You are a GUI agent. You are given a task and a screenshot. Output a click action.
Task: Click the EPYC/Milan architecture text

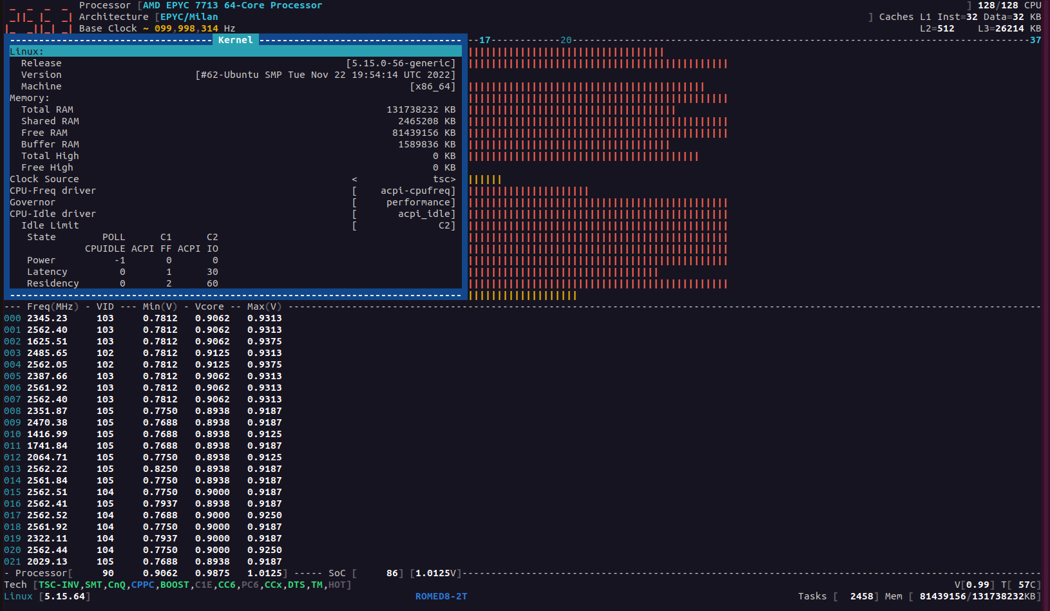coord(189,17)
